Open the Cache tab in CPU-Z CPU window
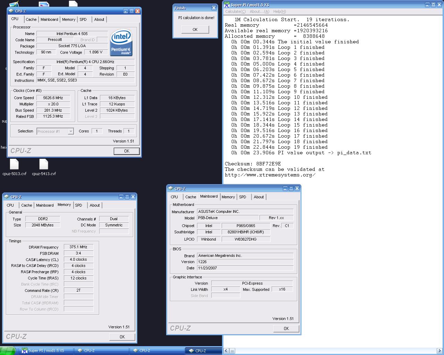 (x=31, y=19)
